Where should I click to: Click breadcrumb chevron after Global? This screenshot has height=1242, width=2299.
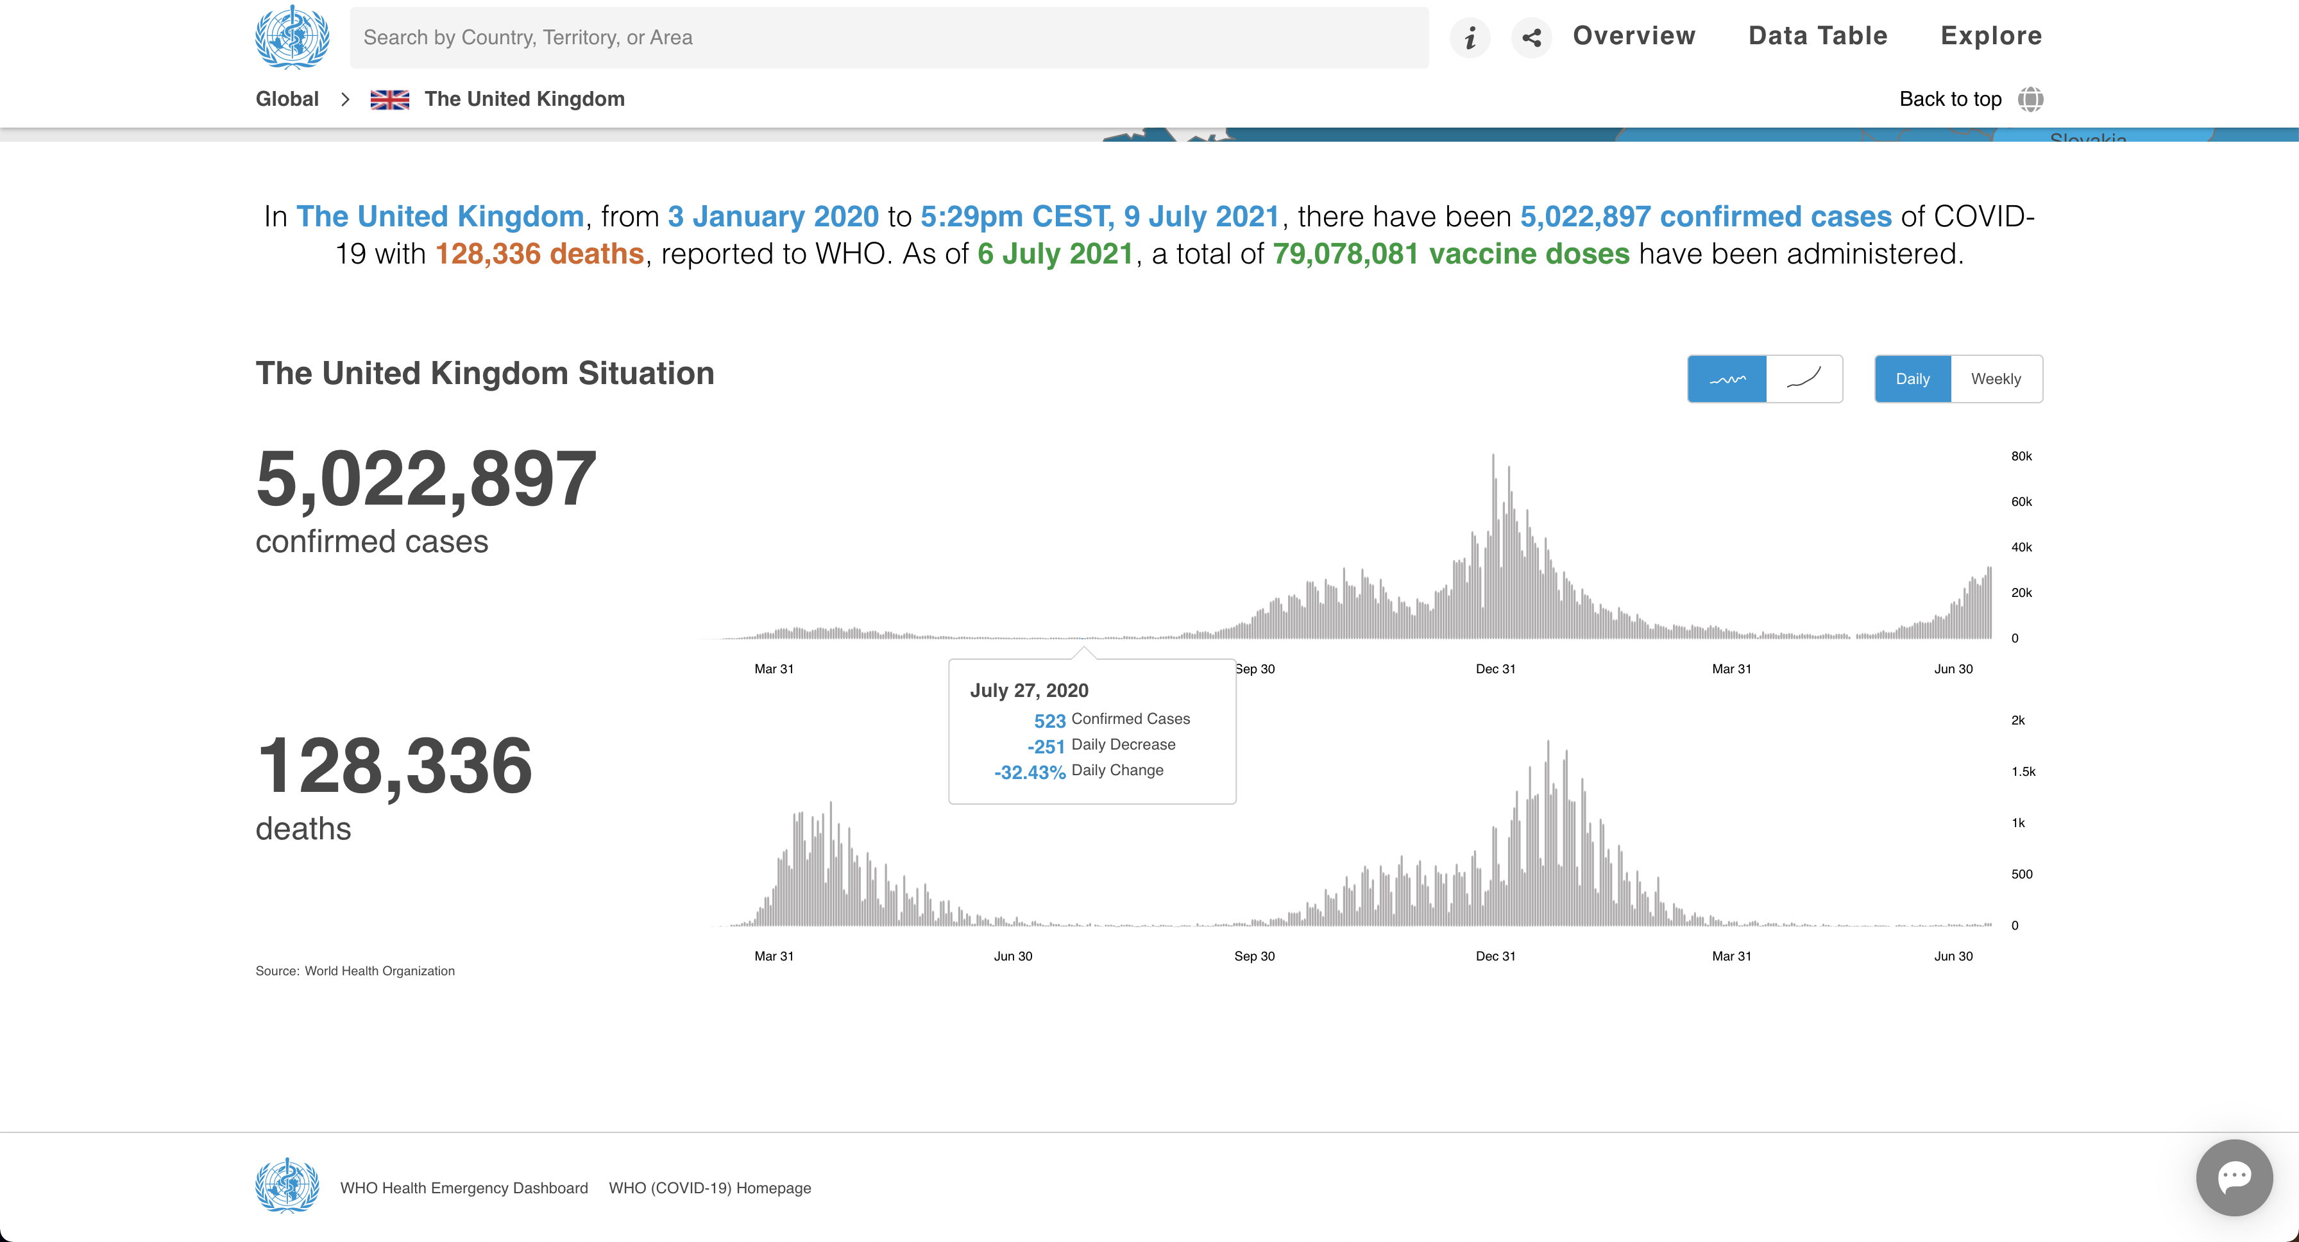click(x=344, y=99)
